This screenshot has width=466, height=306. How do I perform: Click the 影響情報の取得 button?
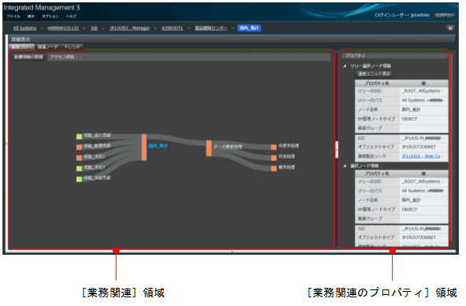point(29,57)
